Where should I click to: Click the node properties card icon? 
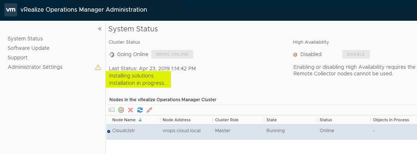[x=112, y=110]
